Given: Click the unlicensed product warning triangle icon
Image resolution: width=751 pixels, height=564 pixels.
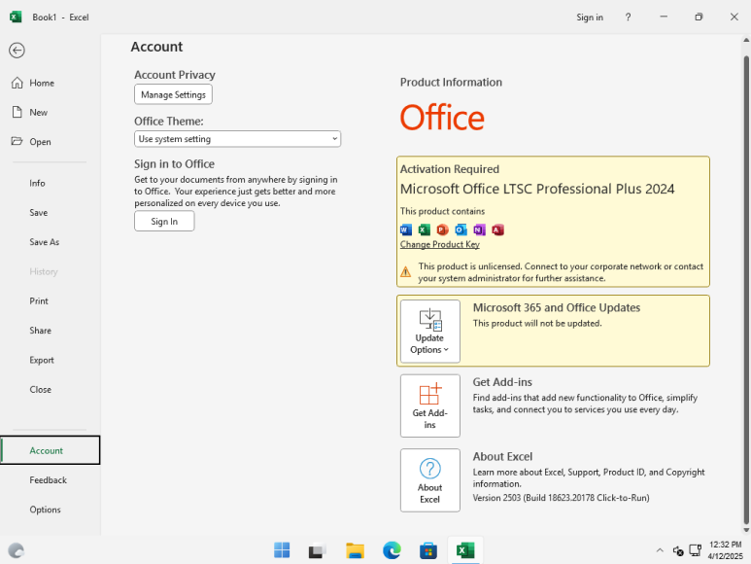Looking at the screenshot, I should tap(406, 271).
